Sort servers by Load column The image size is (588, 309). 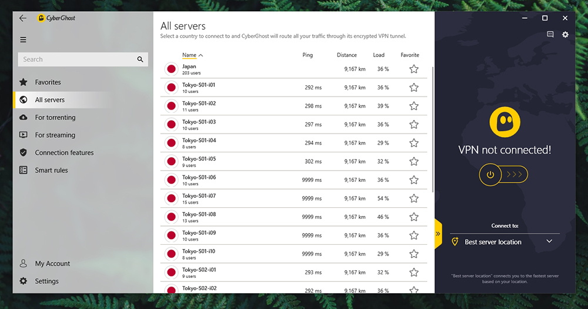[x=378, y=55]
